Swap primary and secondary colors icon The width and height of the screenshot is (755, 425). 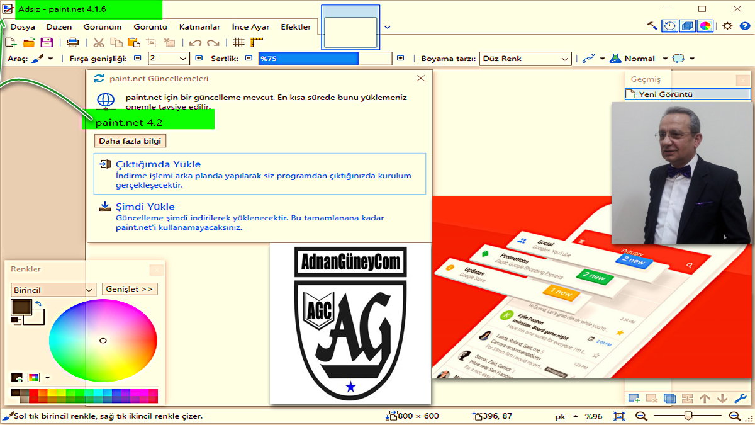[38, 304]
